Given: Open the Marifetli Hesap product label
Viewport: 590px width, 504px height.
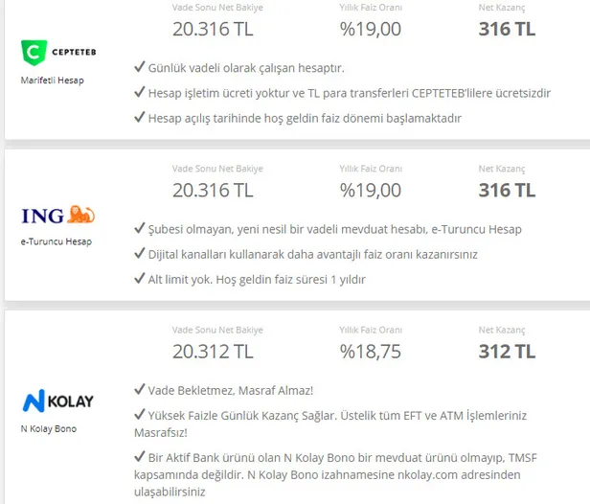Looking at the screenshot, I should 53,80.
